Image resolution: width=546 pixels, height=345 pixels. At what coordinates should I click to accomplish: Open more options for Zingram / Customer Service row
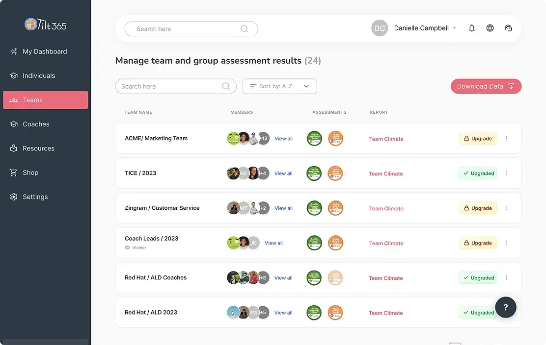tap(506, 208)
